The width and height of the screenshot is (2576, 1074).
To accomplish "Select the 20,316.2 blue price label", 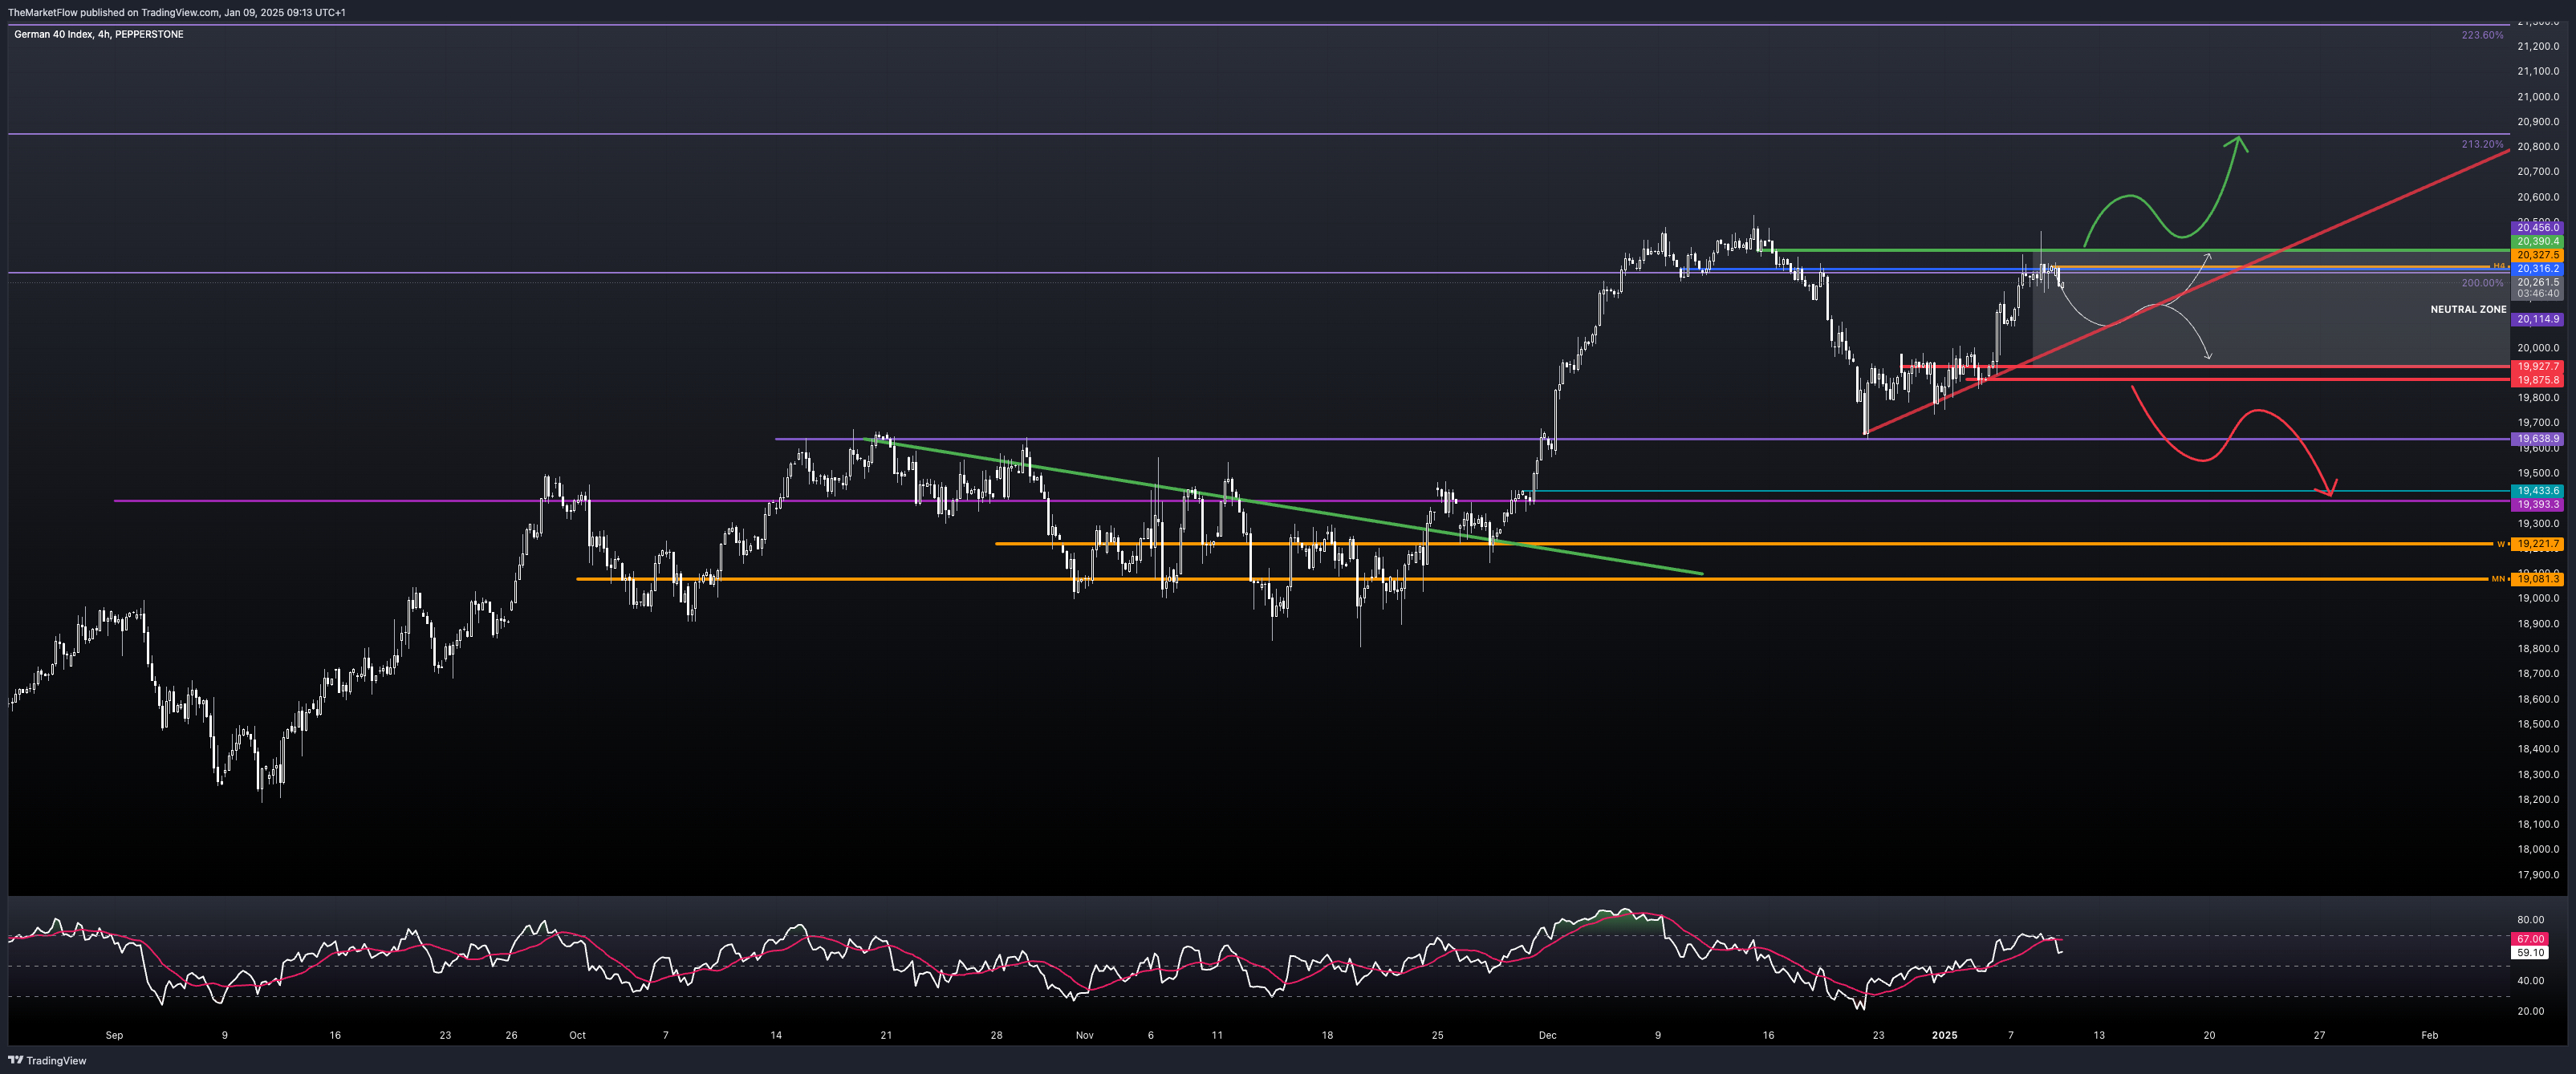I will pyautogui.click(x=2538, y=269).
